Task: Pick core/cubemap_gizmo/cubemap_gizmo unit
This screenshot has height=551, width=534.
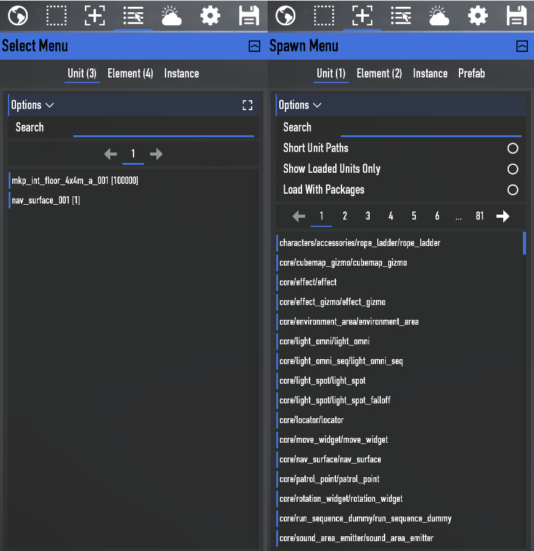Action: pos(399,263)
